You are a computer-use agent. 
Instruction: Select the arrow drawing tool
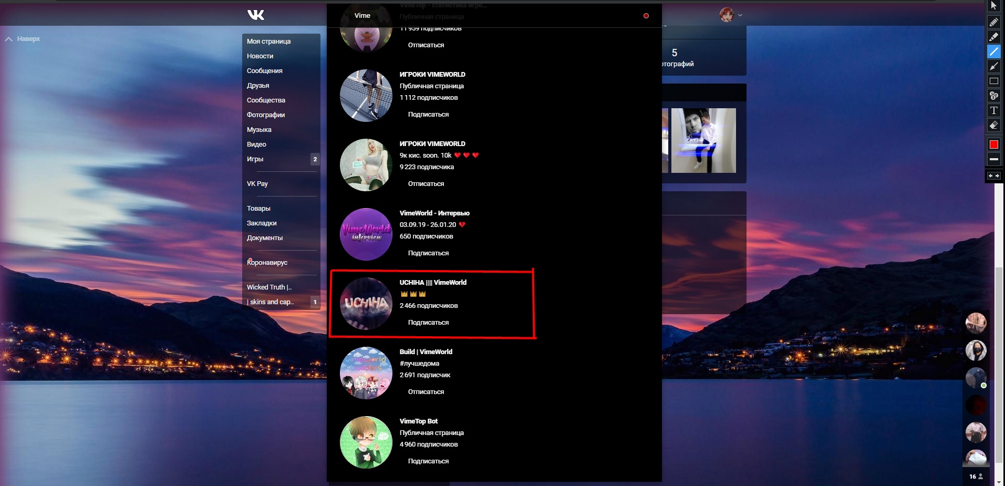(x=993, y=66)
